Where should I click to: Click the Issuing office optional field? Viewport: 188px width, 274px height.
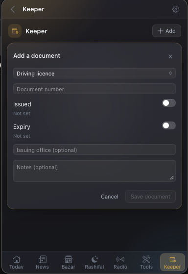(94, 150)
